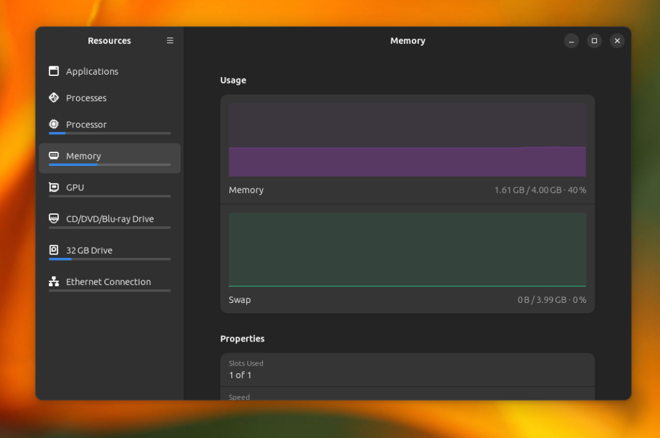Click the Memory header title

click(407, 41)
